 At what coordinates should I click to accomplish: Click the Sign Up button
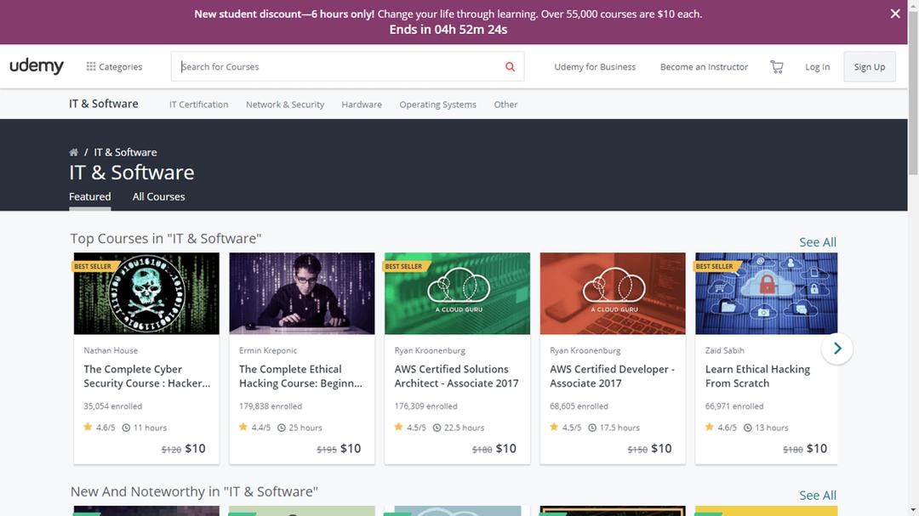869,67
